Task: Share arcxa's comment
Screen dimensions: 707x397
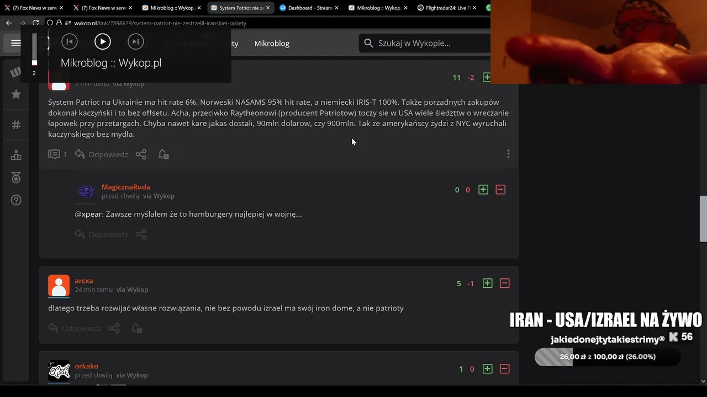Action: point(114,328)
